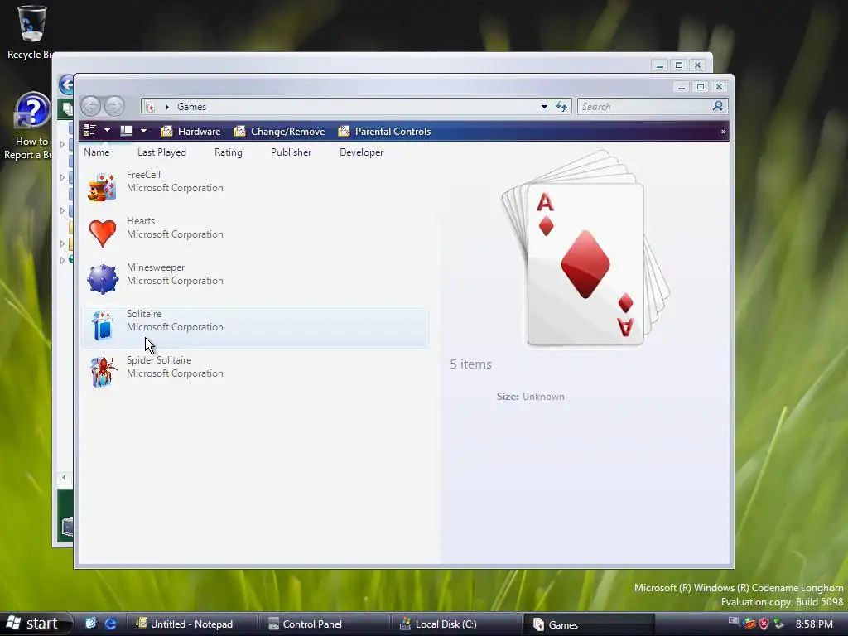The image size is (848, 636).
Task: Switch to Local Disk (C:) taskbar button
Action: pyautogui.click(x=457, y=624)
